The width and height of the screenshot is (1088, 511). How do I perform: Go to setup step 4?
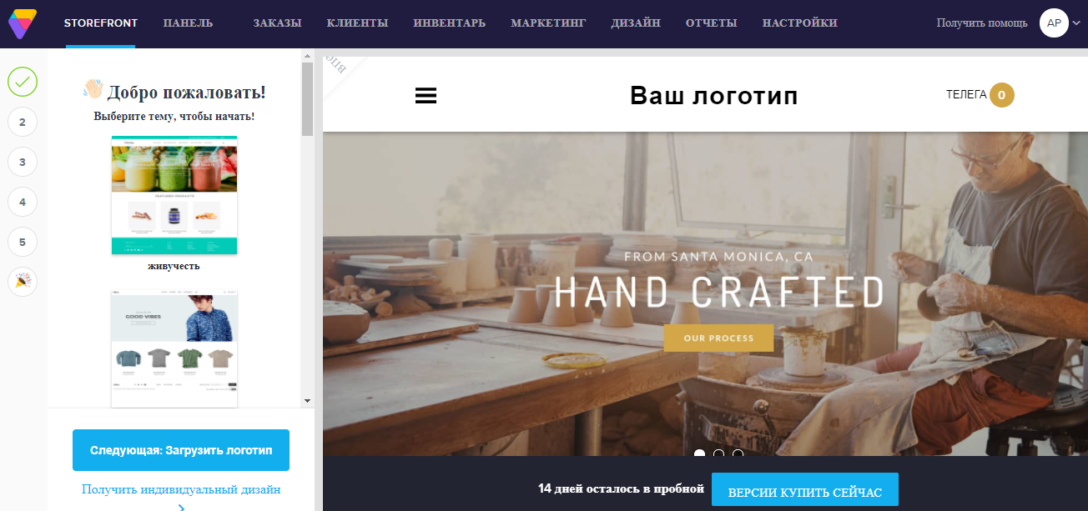[x=23, y=202]
